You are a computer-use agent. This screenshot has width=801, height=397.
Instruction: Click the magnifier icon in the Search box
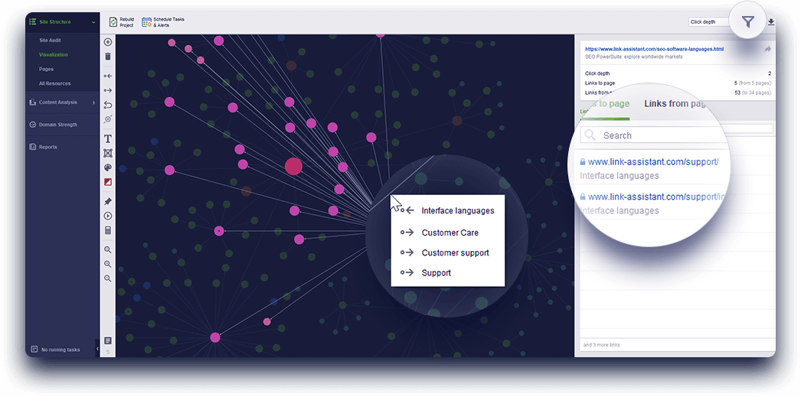590,135
